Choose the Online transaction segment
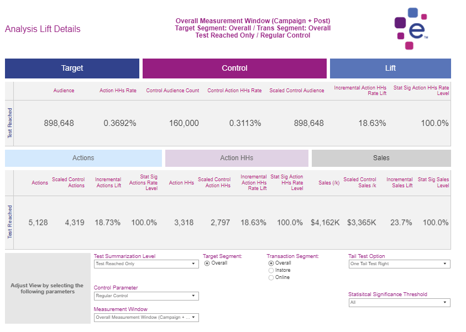Screen dimensions: 466x332 (x=271, y=278)
